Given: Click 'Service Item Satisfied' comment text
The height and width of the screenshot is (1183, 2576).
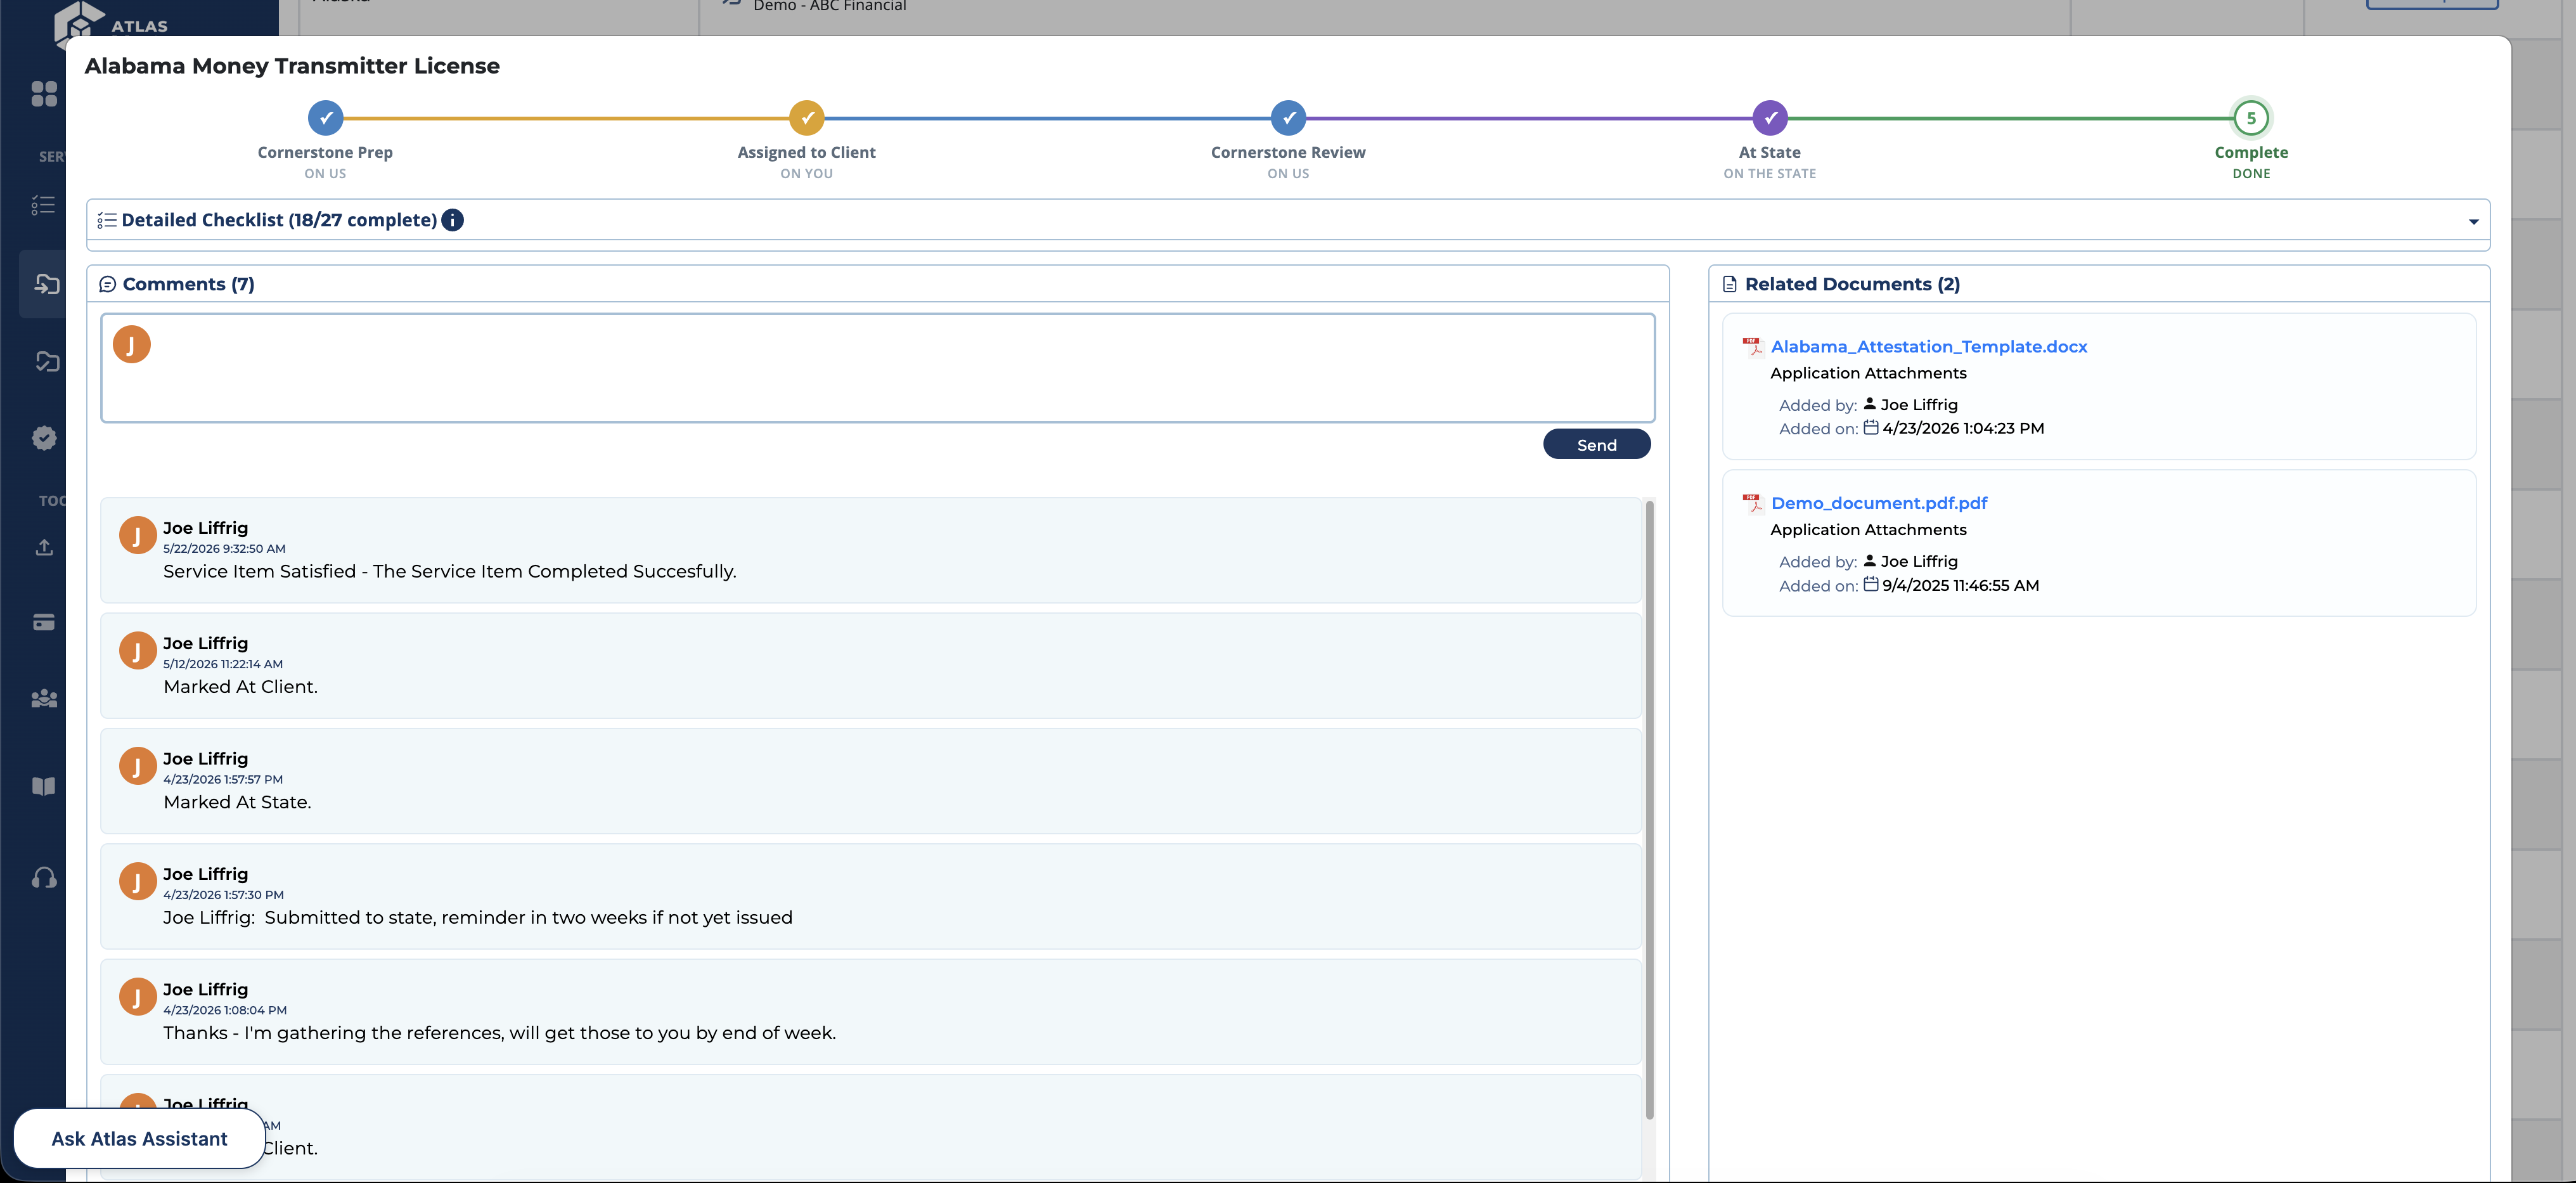Looking at the screenshot, I should click(x=450, y=572).
